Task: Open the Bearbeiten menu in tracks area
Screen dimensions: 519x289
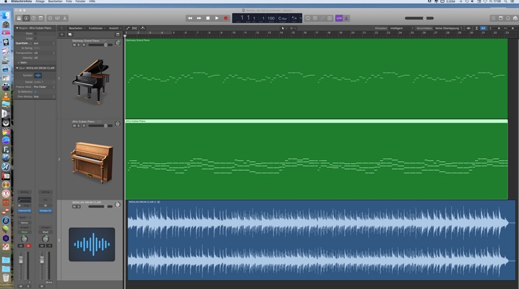Action: tap(77, 28)
